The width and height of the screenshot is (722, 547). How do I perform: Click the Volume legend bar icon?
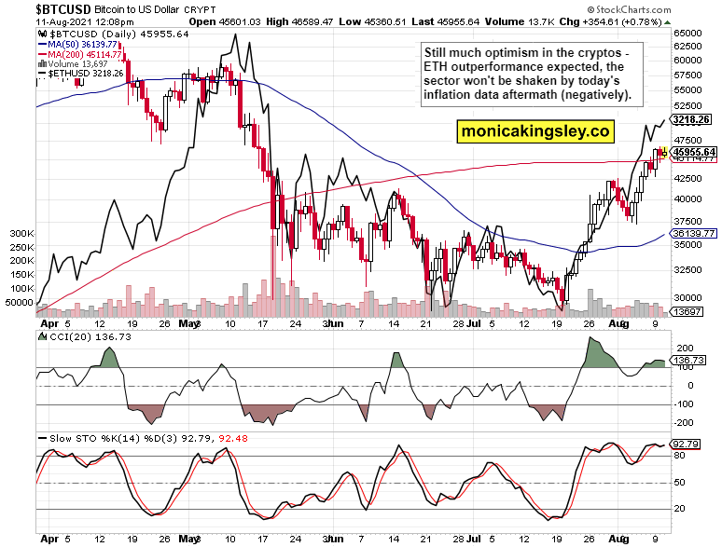point(42,64)
